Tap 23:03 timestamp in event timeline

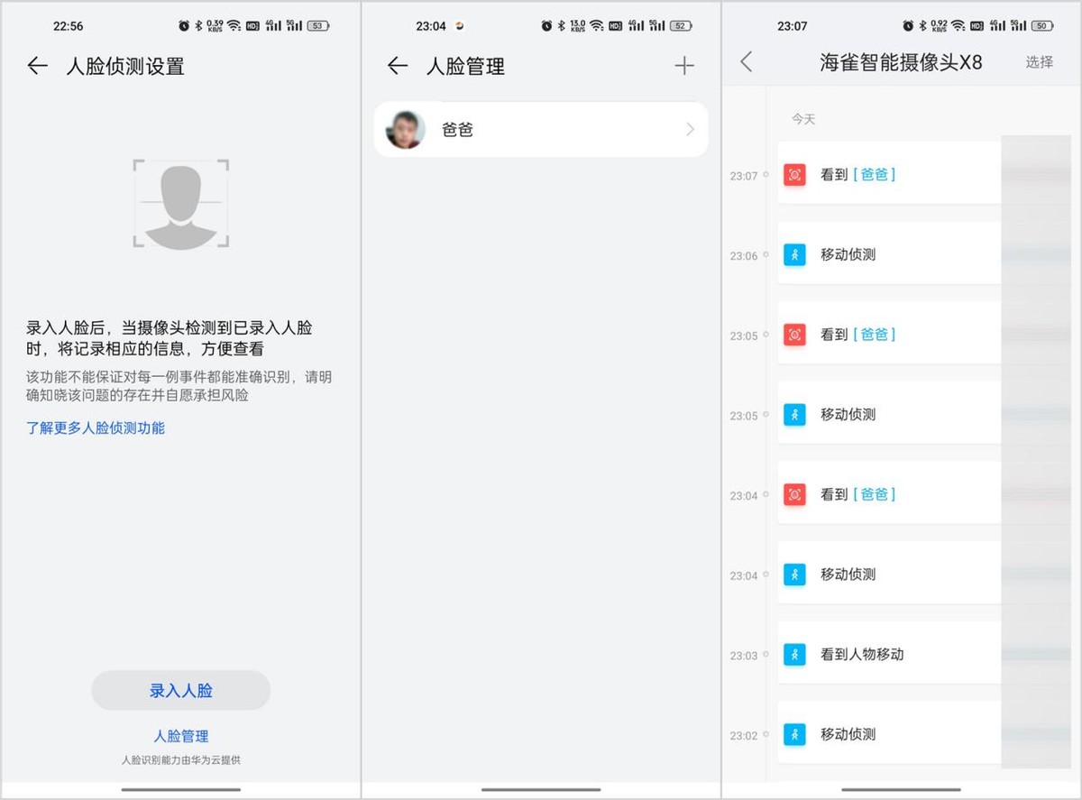coord(744,656)
